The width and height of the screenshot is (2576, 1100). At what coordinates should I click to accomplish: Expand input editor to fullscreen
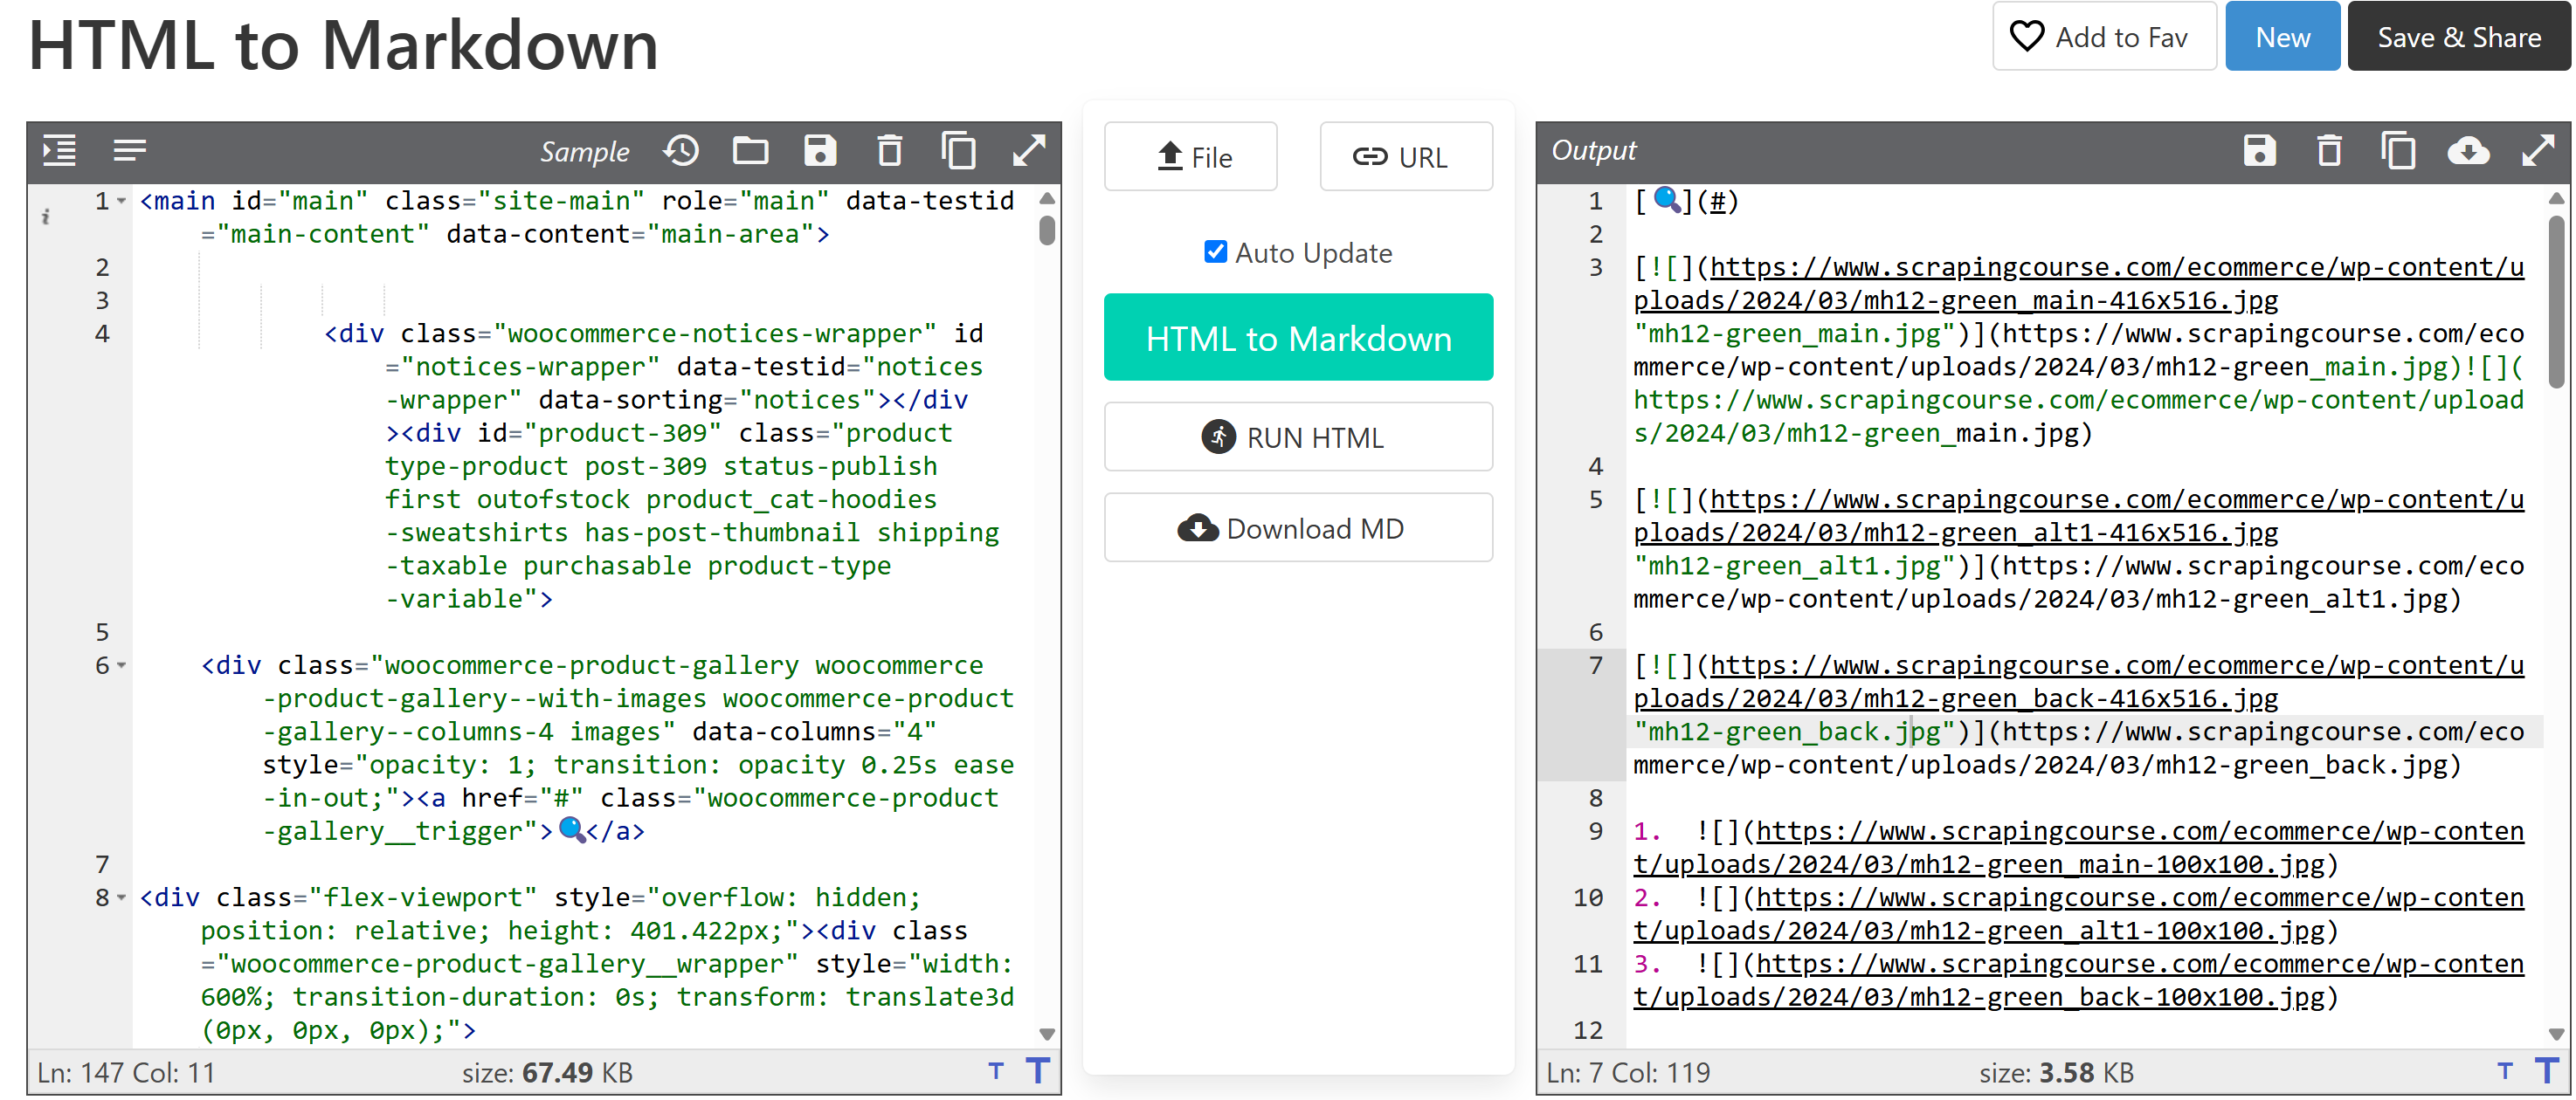[x=1028, y=151]
